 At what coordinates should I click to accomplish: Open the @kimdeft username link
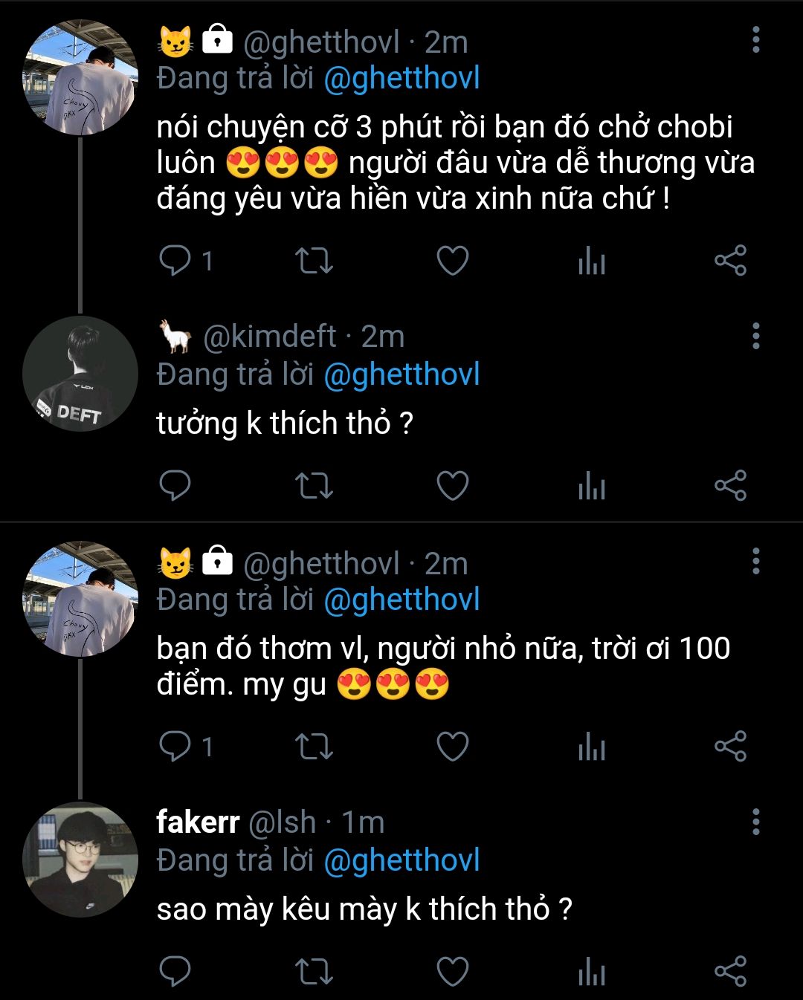(269, 337)
